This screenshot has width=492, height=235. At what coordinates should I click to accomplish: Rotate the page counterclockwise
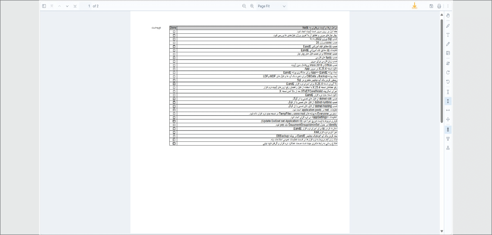click(448, 82)
